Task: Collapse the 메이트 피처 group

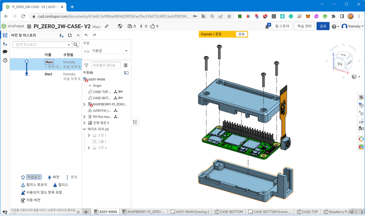Action: point(84,129)
